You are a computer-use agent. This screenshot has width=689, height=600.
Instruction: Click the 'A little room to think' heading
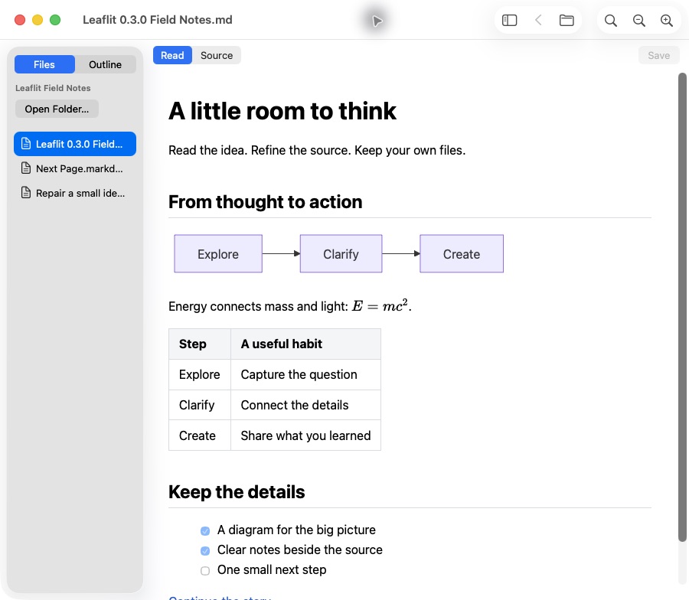tap(282, 111)
